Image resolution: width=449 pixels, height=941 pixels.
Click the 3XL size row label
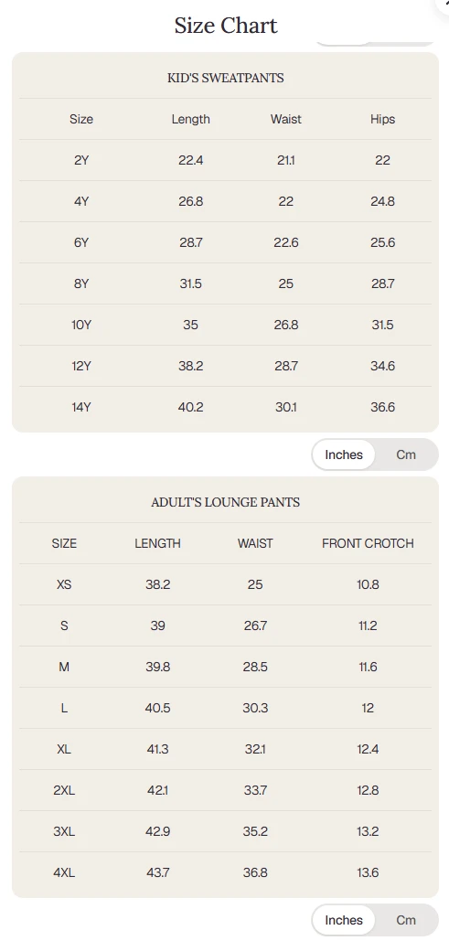click(x=64, y=832)
